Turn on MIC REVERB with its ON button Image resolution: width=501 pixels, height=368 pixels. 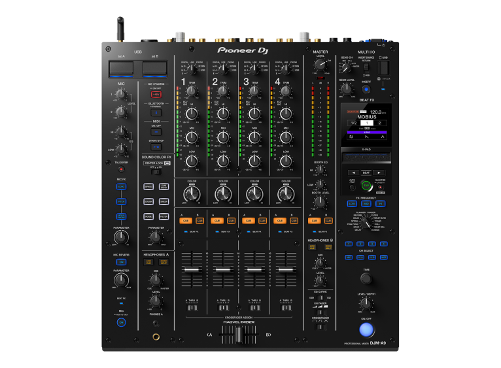[x=121, y=262]
